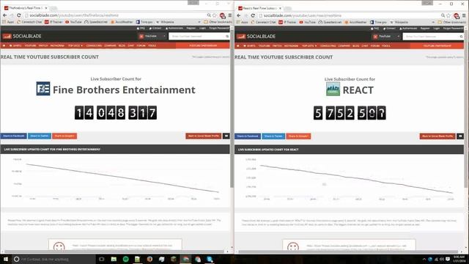Open Forum nav item in right window
Image resolution: width=469 pixels, height=264 pixels.
(374, 45)
